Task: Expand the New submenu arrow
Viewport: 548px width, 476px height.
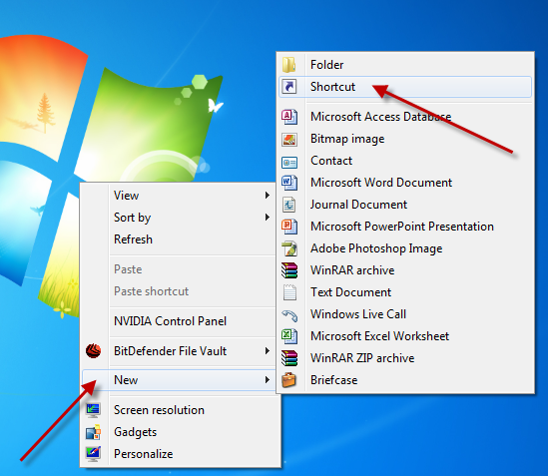Action: [x=268, y=379]
